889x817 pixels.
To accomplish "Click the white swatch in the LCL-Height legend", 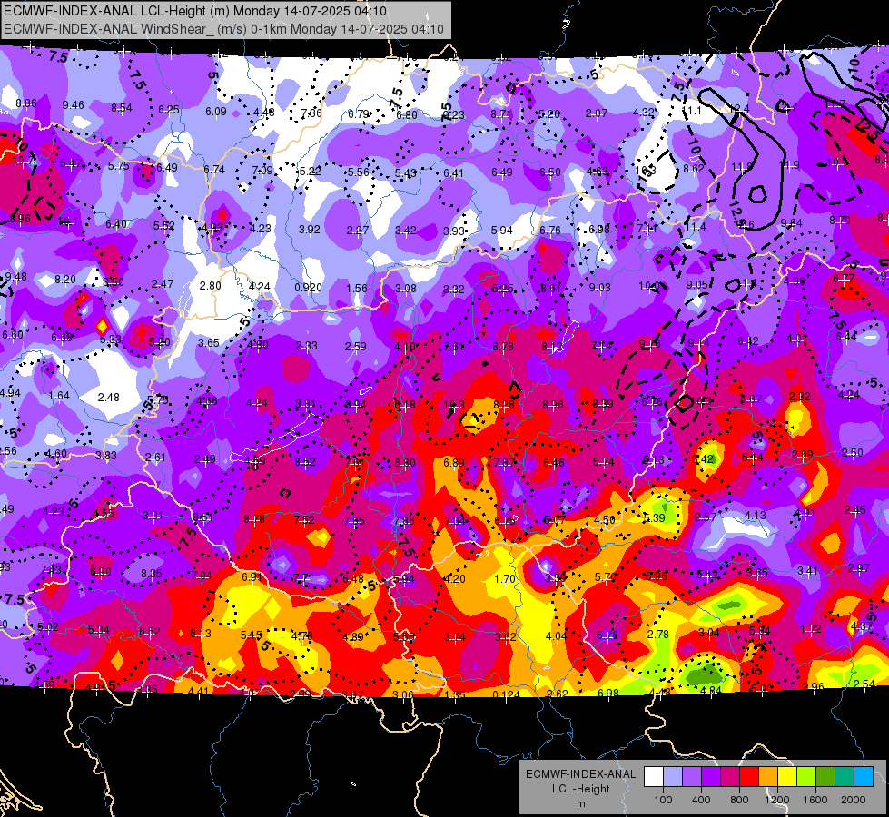I will click(654, 777).
